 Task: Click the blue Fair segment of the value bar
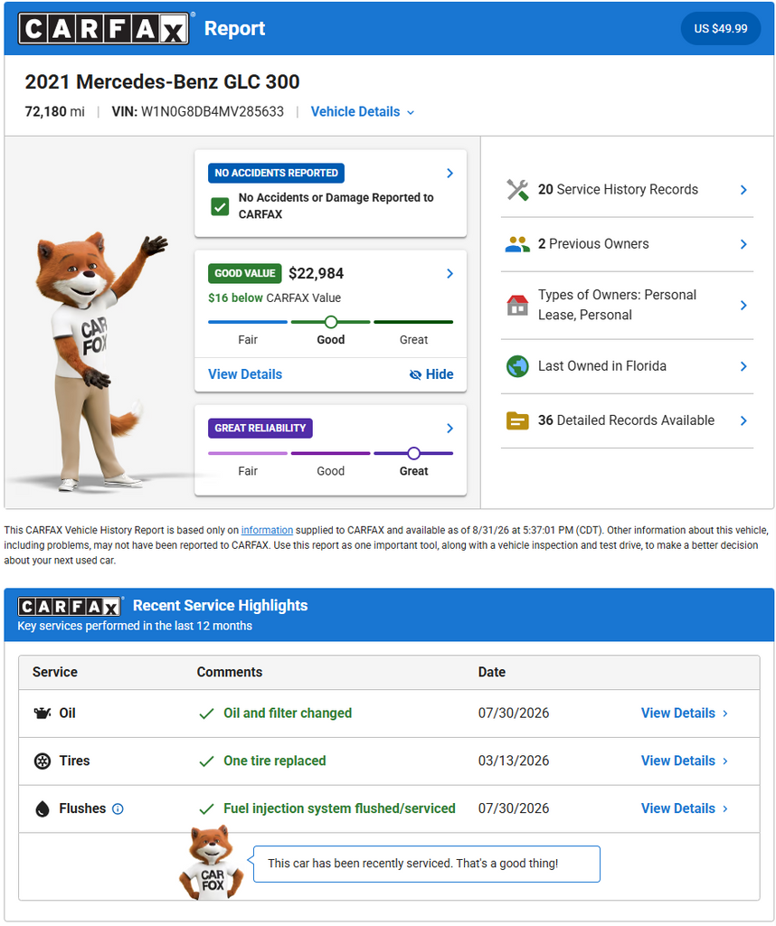click(x=248, y=322)
